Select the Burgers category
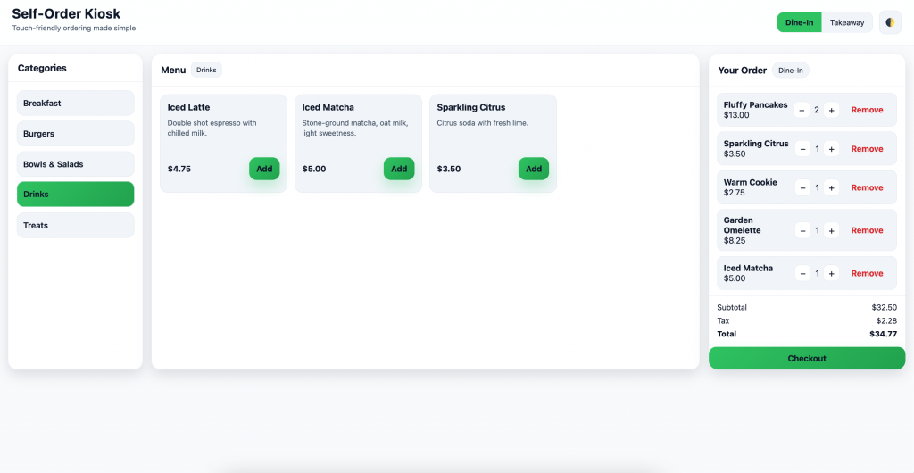 [75, 134]
